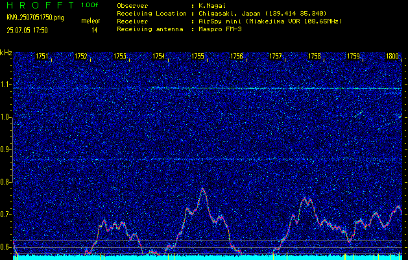Click the highest peak of the signal curve near 1755
The image size is (408, 260).
[x=202, y=188]
